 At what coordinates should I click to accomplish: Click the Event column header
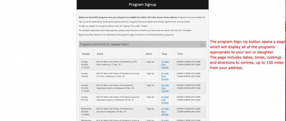coord(100,54)
